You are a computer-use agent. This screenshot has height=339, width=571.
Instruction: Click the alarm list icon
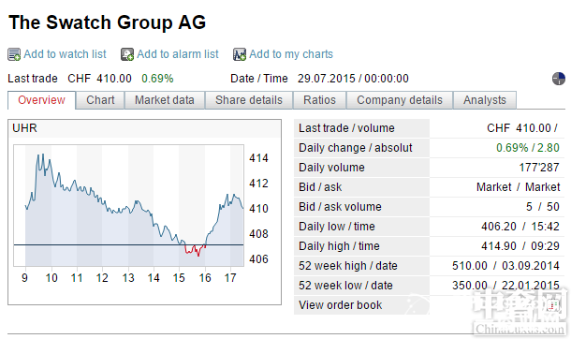click(x=127, y=54)
